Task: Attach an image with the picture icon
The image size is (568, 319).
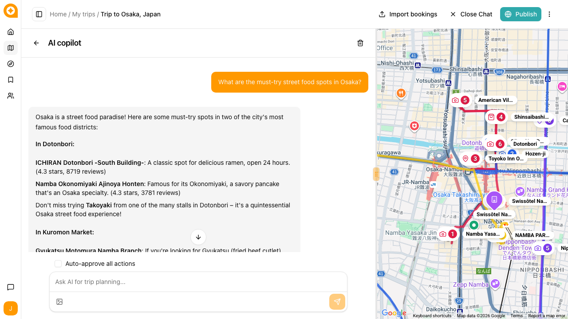Action: click(x=59, y=302)
